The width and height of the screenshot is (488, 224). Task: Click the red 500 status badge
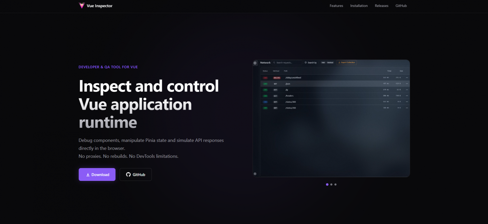(x=265, y=77)
